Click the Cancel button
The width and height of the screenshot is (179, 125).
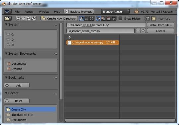pos(160,31)
